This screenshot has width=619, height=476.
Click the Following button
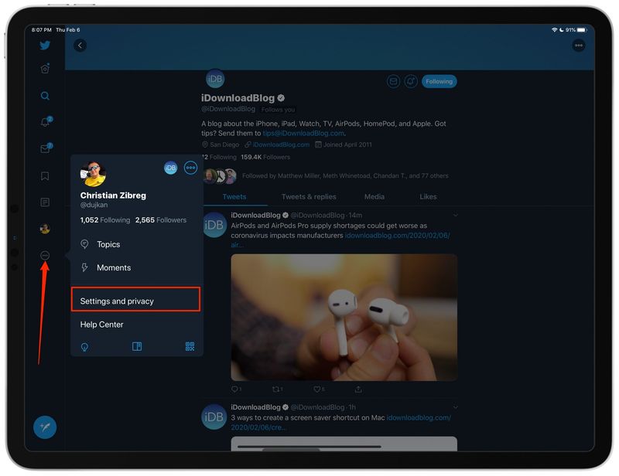(439, 82)
